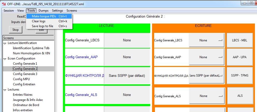Select Infos entretien in tree
Image resolution: width=257 pixels, height=112 pixels.
tap(23, 110)
